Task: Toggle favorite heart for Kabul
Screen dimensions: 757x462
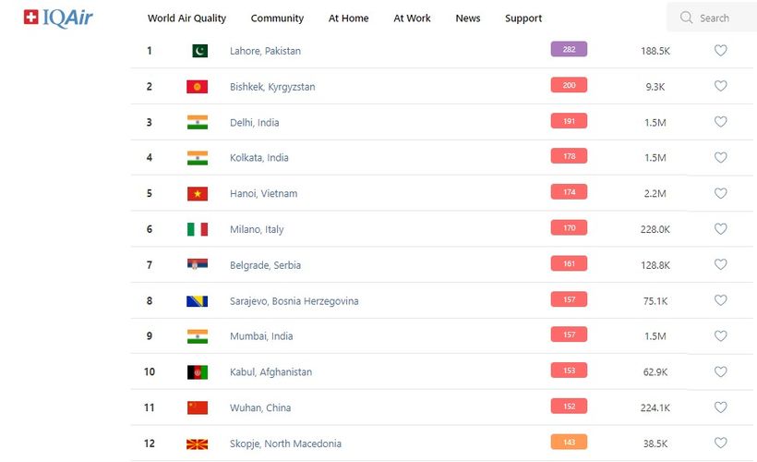Action: [x=721, y=371]
